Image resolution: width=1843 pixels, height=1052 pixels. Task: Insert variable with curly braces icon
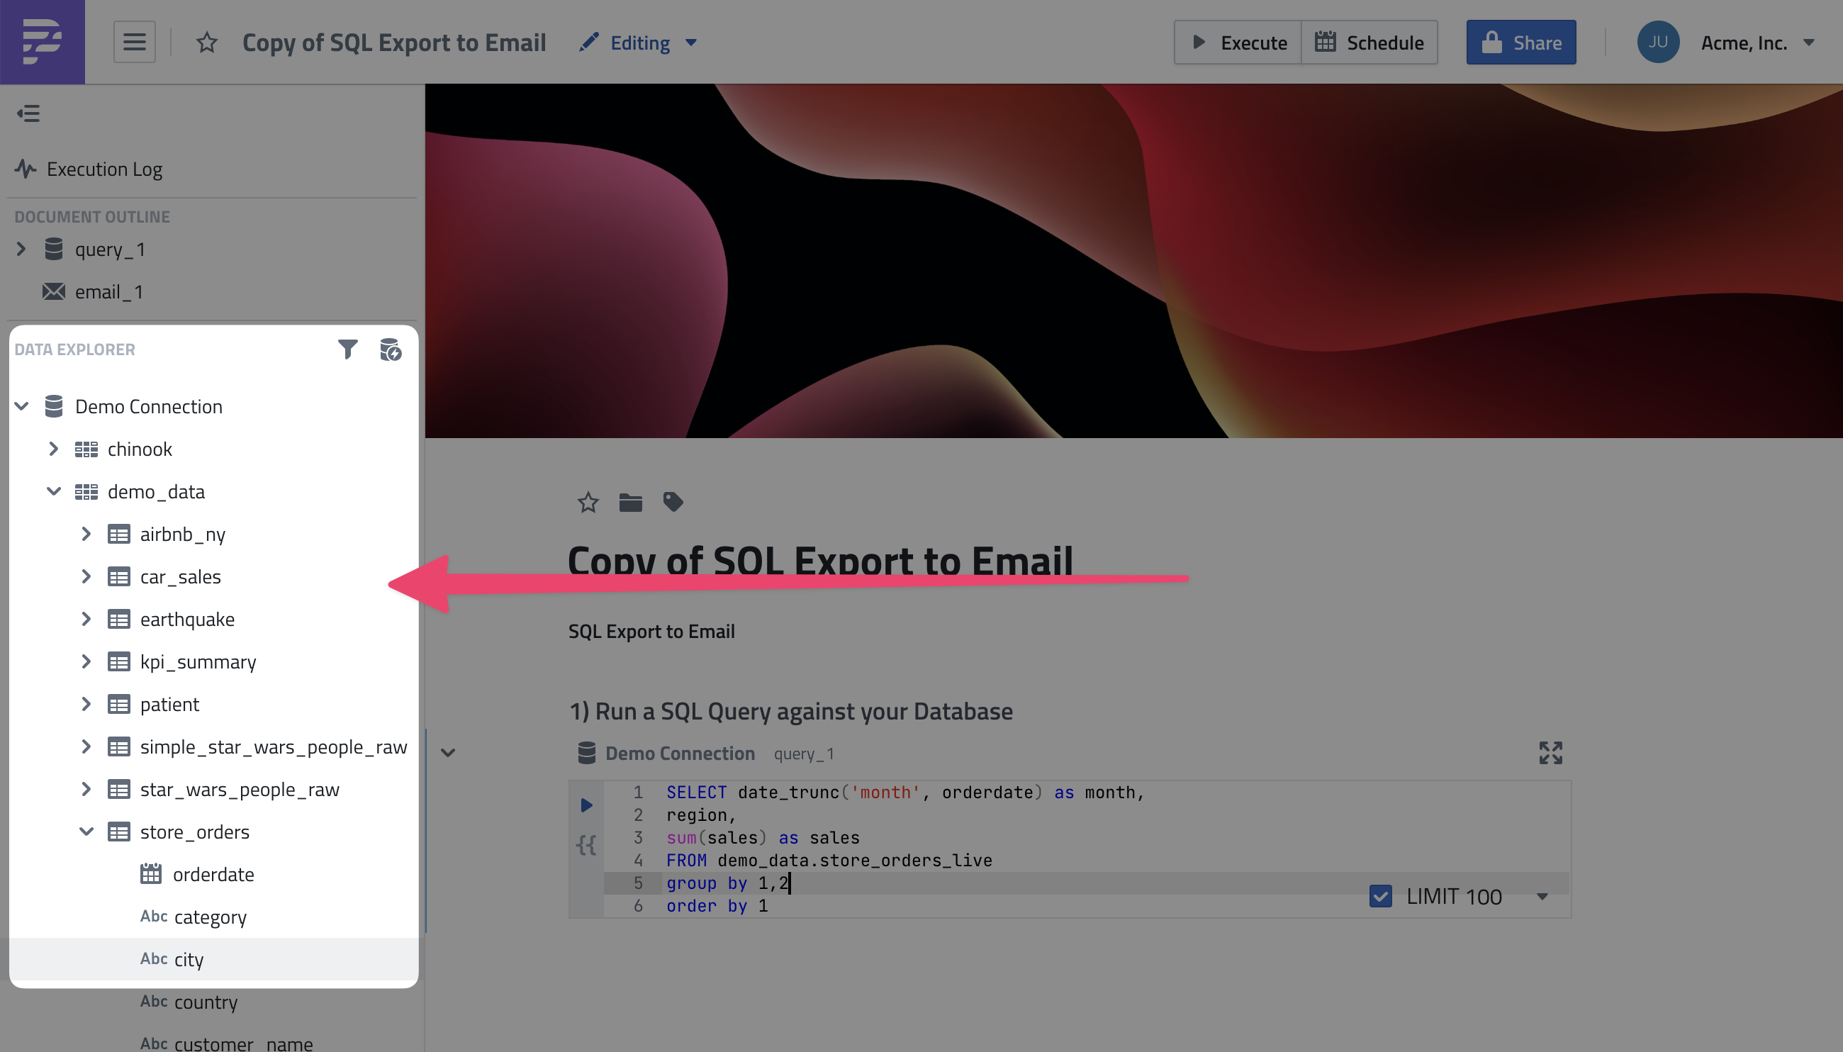pos(586,844)
